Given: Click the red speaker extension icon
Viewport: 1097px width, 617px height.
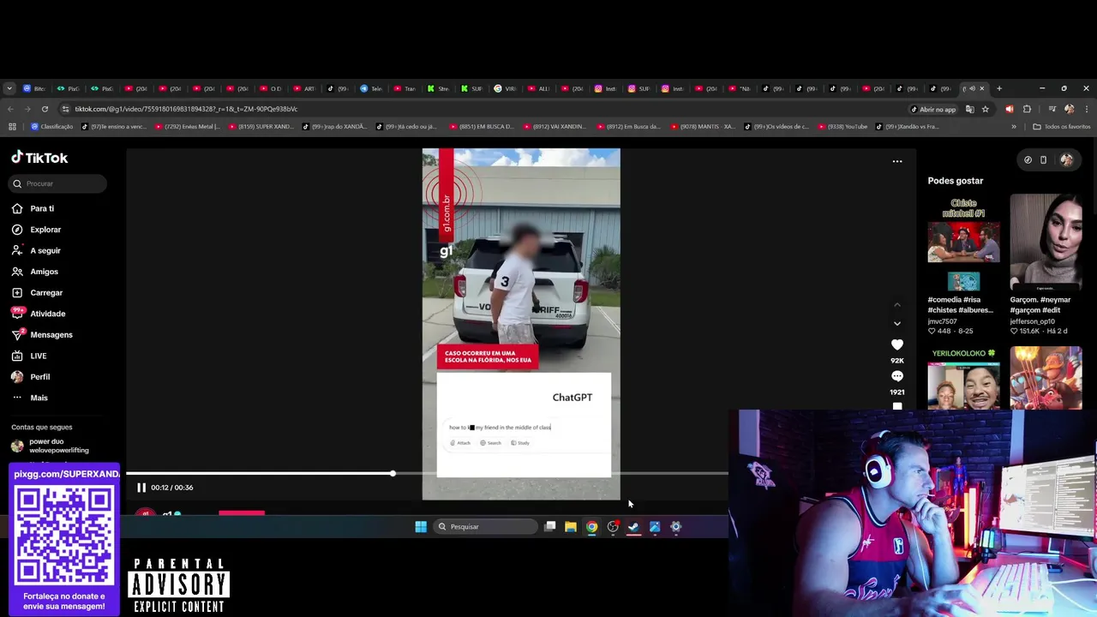Looking at the screenshot, I should [1009, 109].
